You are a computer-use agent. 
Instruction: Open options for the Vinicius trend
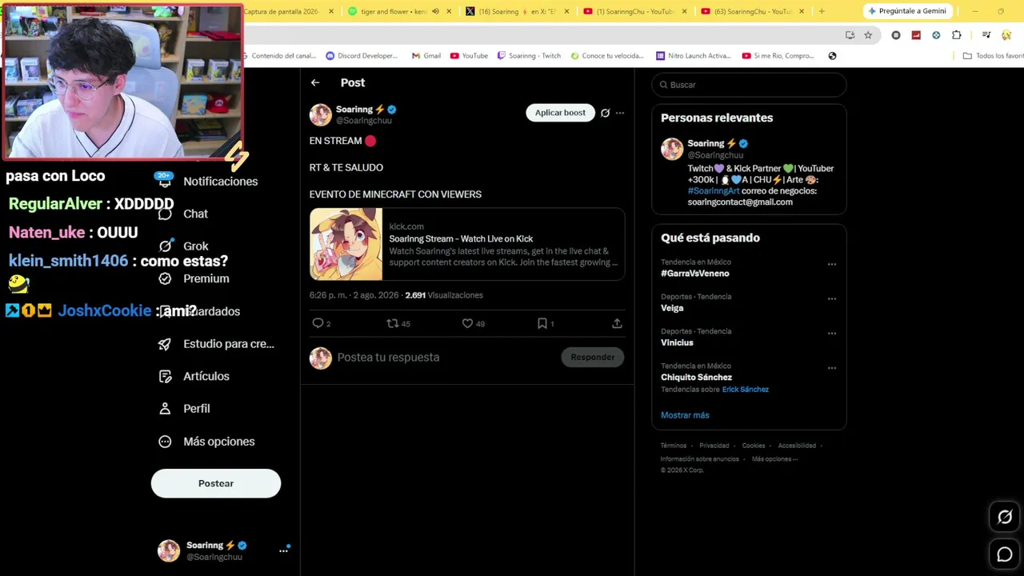click(832, 334)
